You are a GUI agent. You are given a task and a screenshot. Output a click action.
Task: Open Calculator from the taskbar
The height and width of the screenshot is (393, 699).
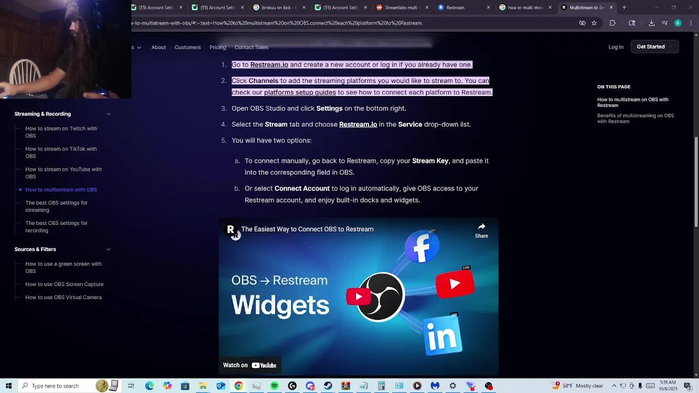pyautogui.click(x=381, y=386)
